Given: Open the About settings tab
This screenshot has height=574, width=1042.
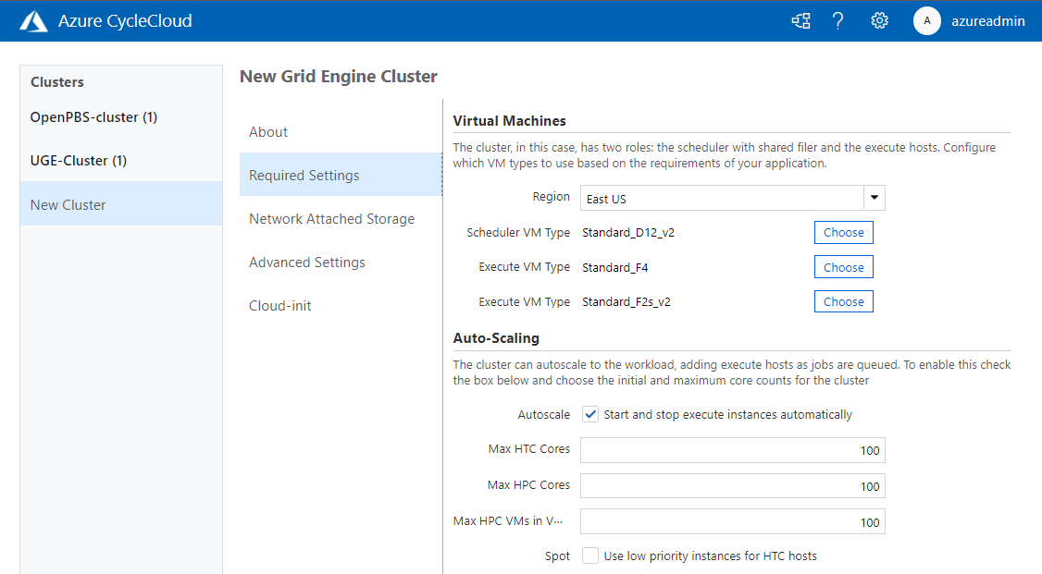Looking at the screenshot, I should [x=268, y=132].
